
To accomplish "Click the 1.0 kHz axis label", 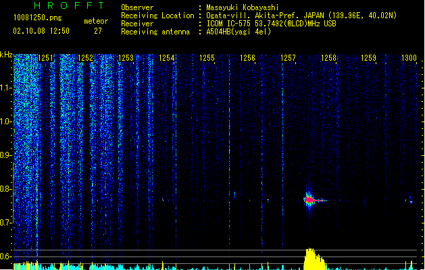I will pyautogui.click(x=5, y=122).
